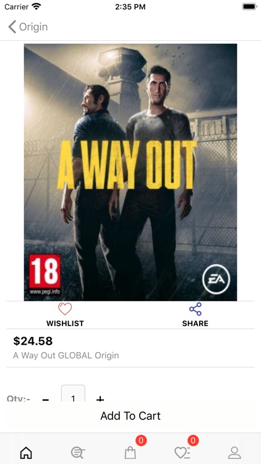
Task: Open the wishlist list tab icon
Action: tap(182, 453)
